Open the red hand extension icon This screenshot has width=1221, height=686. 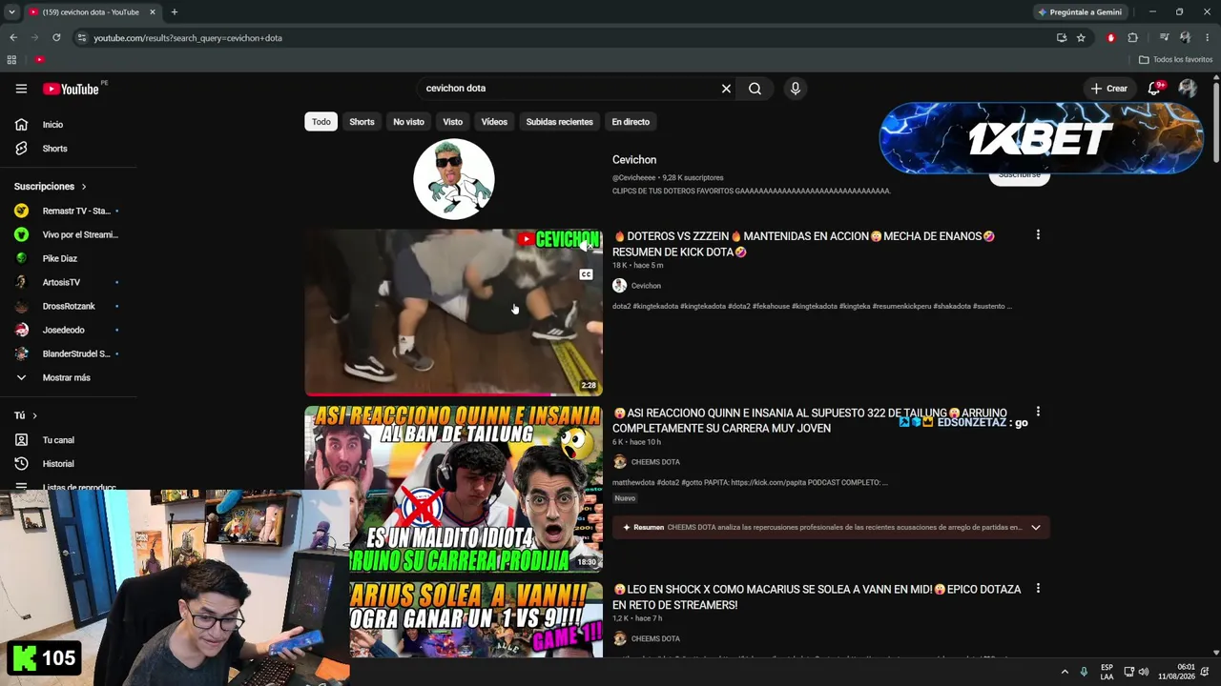coord(1110,38)
